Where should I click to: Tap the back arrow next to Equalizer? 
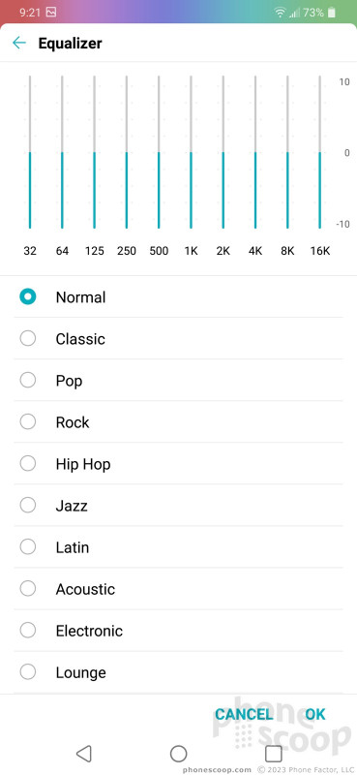[x=19, y=43]
